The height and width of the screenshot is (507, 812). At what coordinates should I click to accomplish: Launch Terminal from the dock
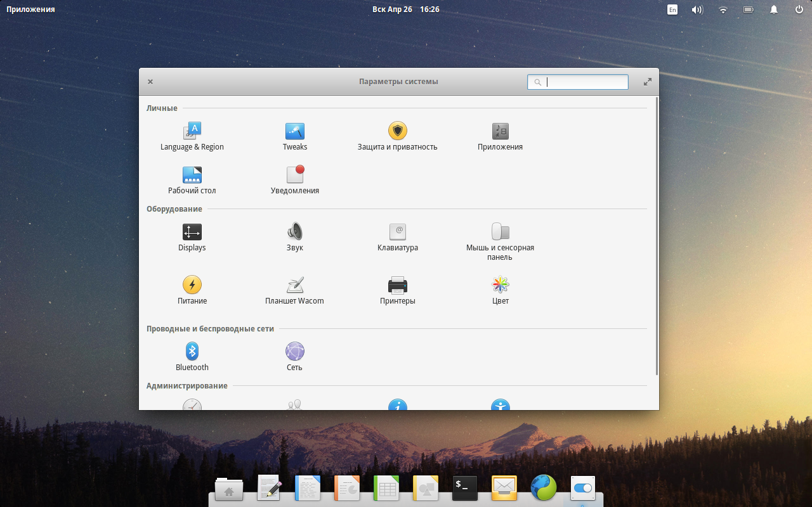[x=465, y=488]
